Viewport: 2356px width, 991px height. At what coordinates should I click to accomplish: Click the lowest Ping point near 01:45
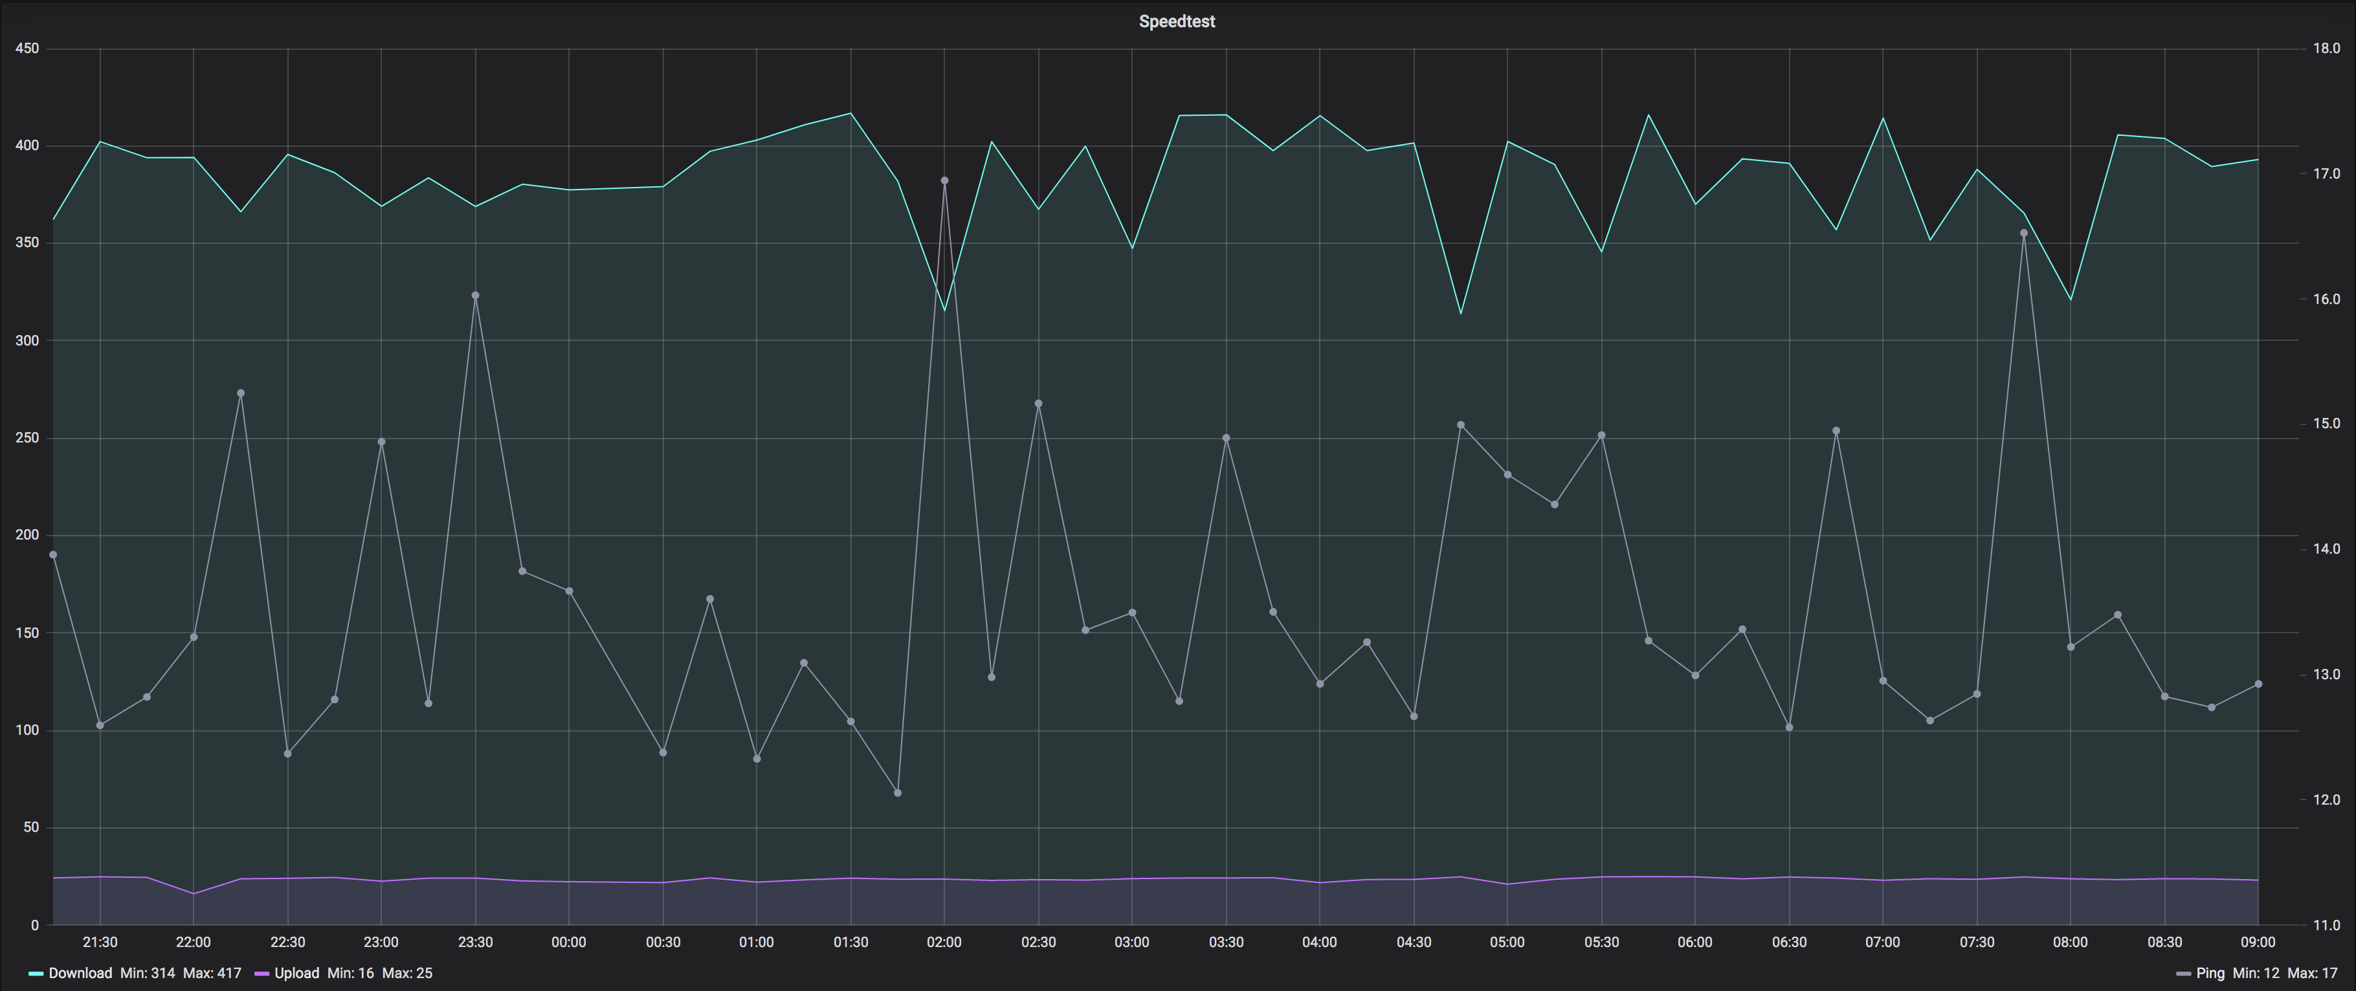pos(897,792)
